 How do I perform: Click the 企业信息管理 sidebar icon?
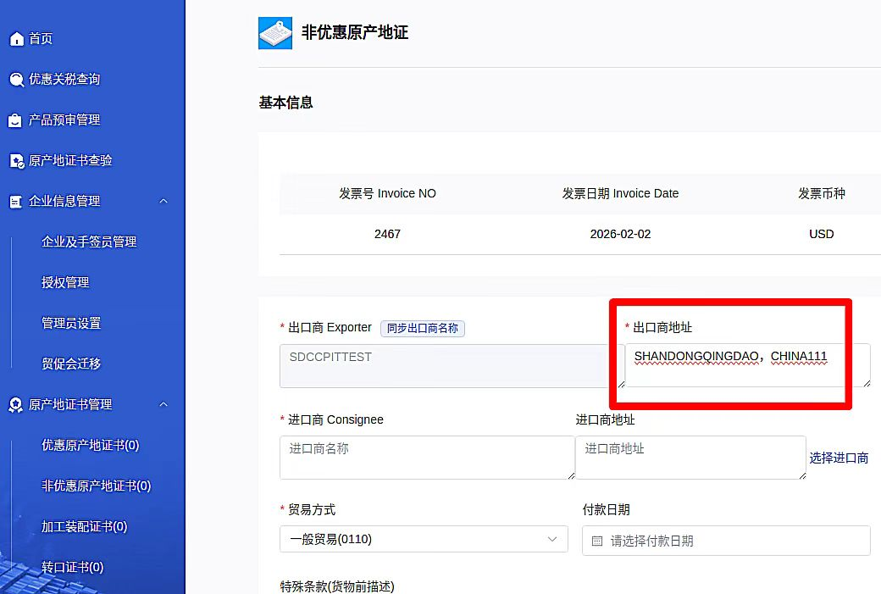pos(16,202)
